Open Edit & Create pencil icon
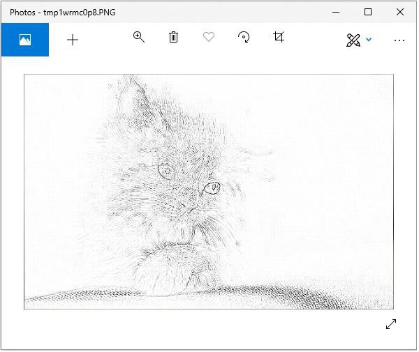Viewport: 419px width, 352px height. pyautogui.click(x=353, y=40)
